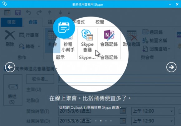Click the calendar grid icon top-left toolbar
181x126 pixels.
pos(7,12)
